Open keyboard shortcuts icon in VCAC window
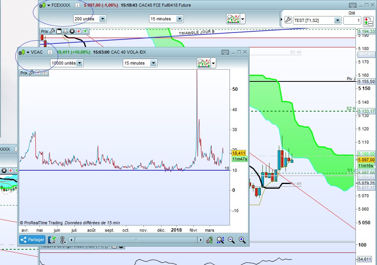377x265 pixels. (225, 52)
